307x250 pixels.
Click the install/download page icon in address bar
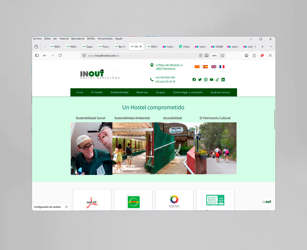coord(206,56)
